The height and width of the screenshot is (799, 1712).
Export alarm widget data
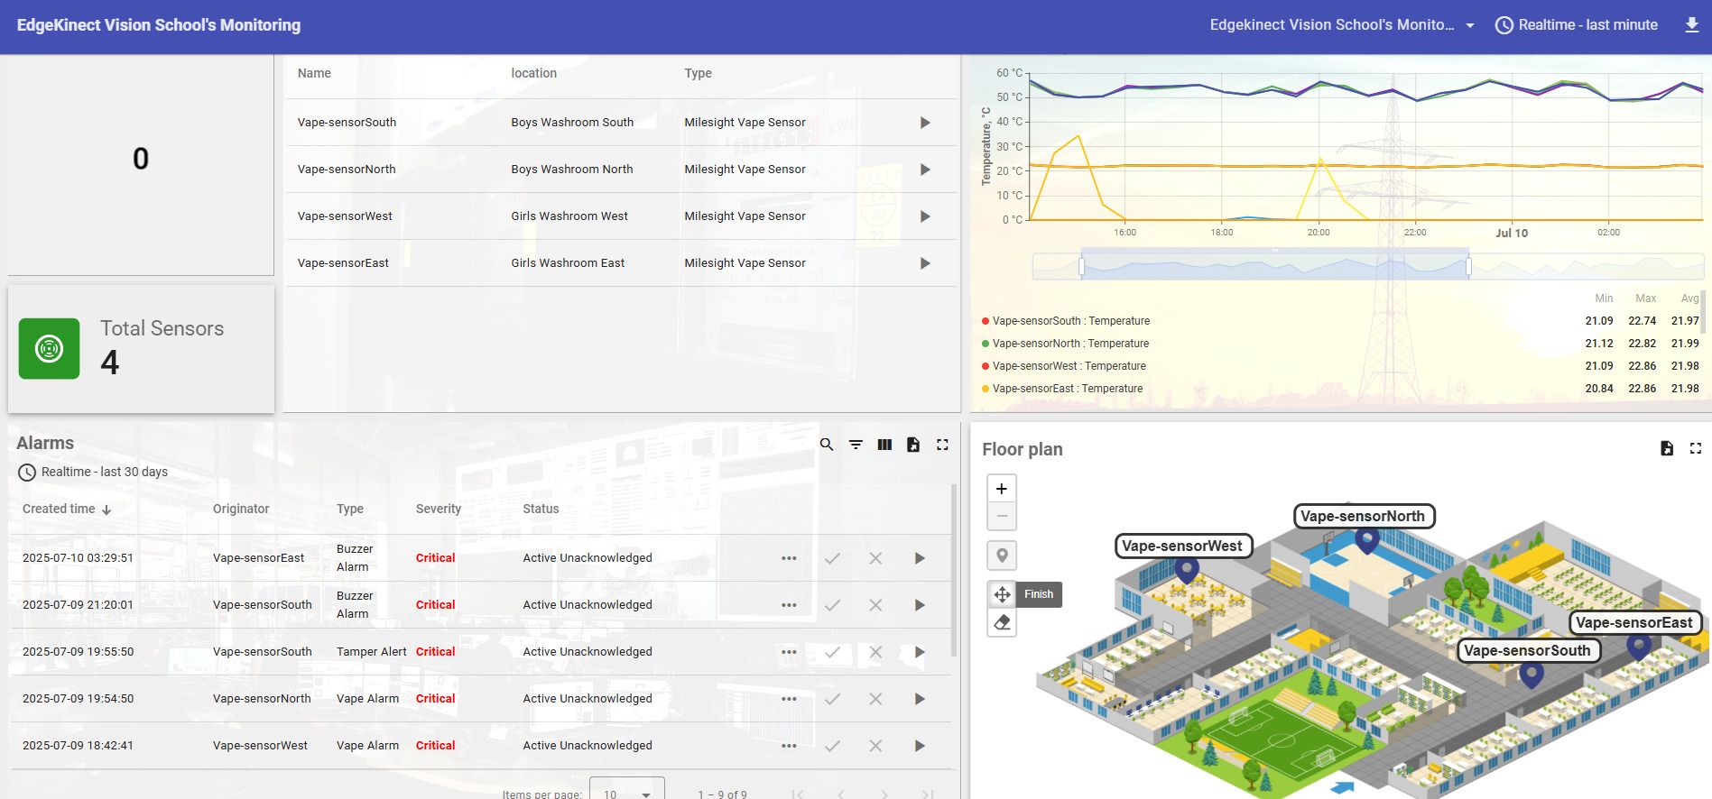913,445
